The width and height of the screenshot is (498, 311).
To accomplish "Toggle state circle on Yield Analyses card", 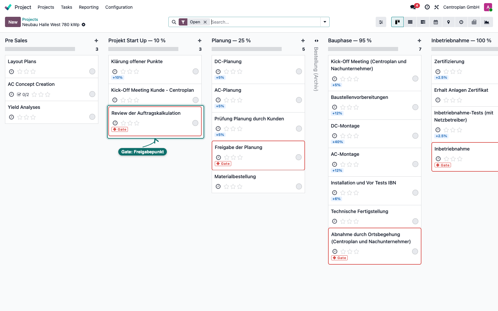I will tap(92, 117).
